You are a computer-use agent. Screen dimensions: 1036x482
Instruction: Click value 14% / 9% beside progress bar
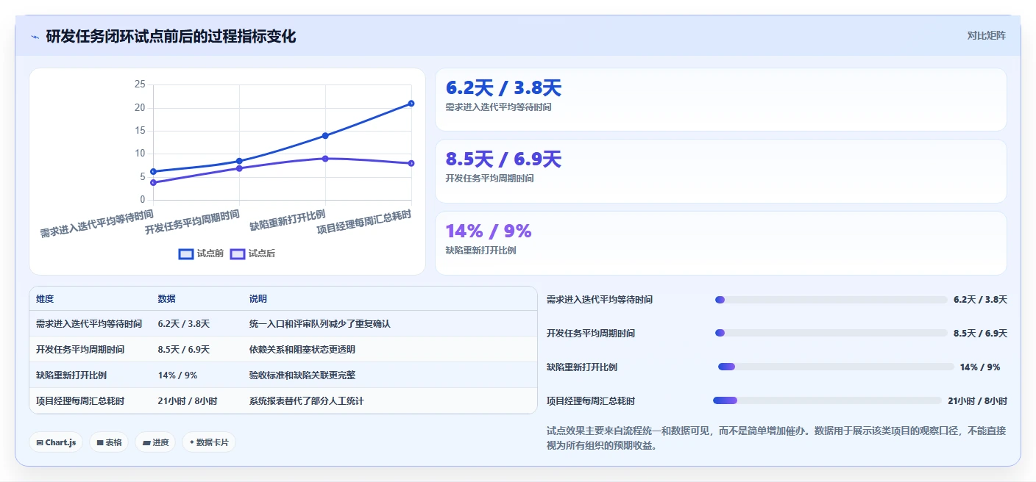click(980, 367)
